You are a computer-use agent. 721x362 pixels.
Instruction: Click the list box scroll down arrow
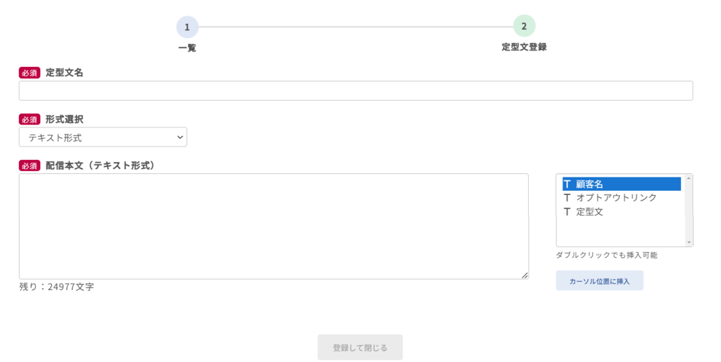pos(688,242)
